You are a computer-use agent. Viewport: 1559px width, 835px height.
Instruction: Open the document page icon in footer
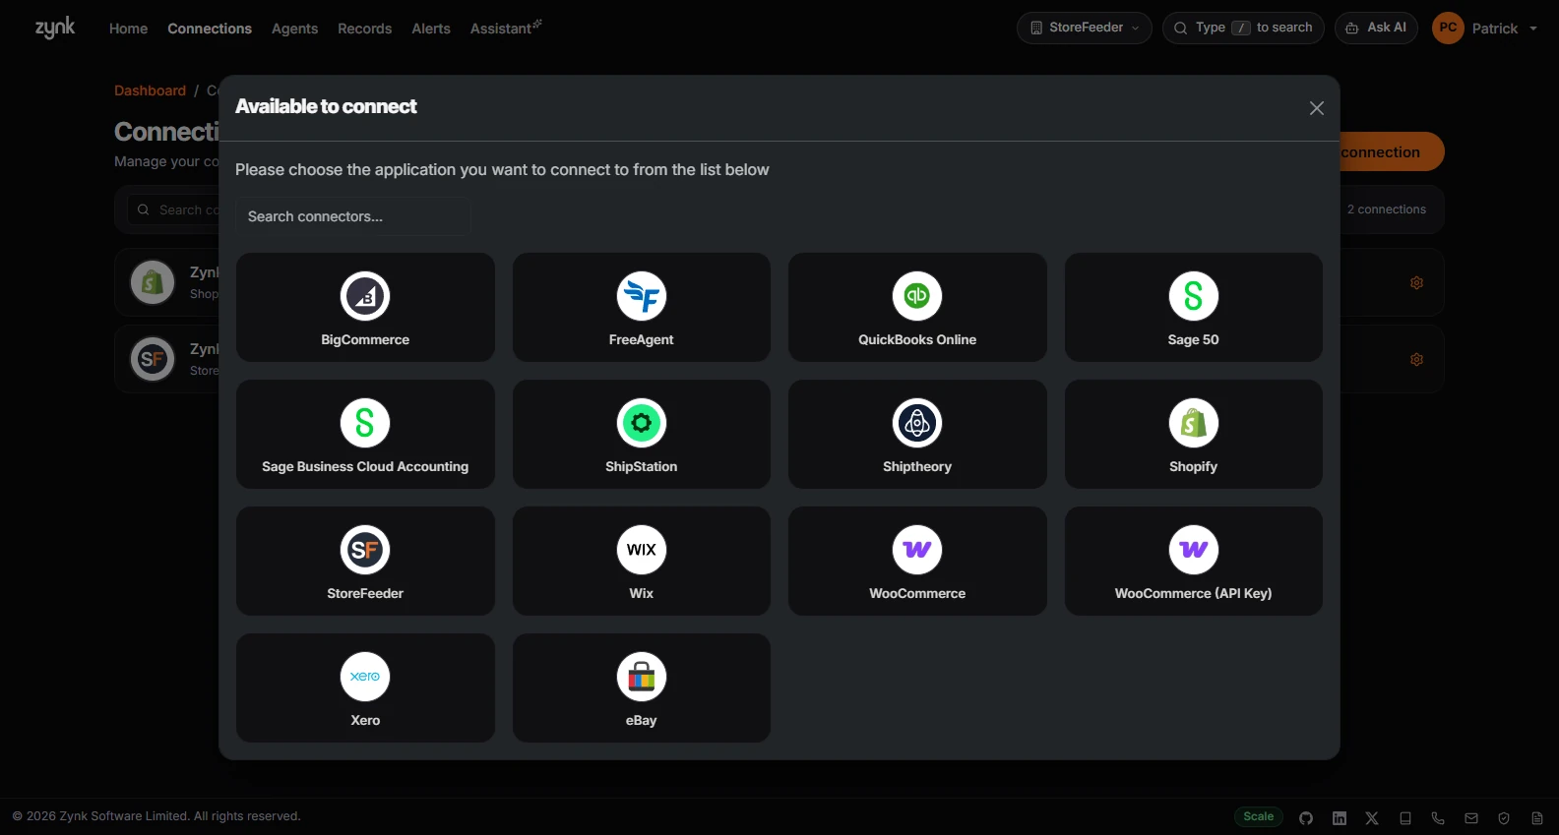click(1537, 818)
